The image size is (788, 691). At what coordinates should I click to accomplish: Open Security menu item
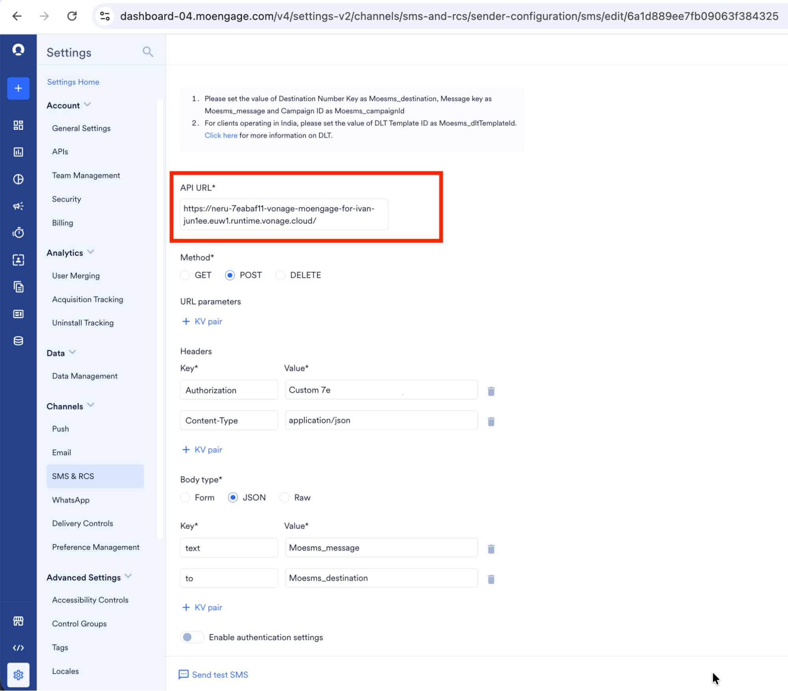(66, 199)
